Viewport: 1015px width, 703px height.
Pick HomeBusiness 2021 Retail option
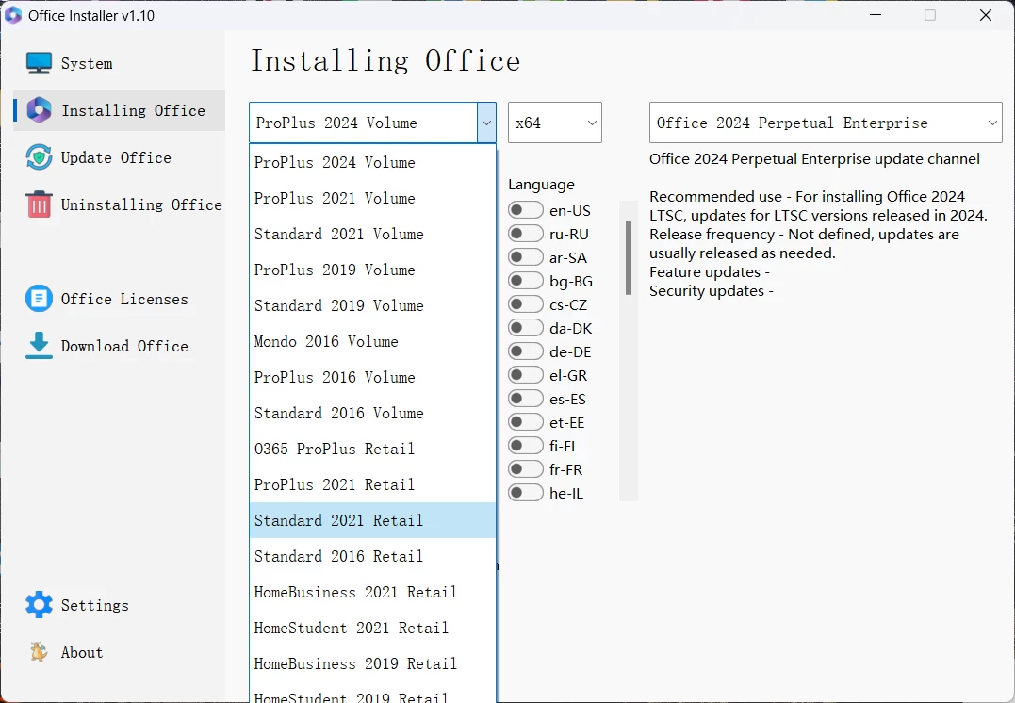pyautogui.click(x=372, y=593)
